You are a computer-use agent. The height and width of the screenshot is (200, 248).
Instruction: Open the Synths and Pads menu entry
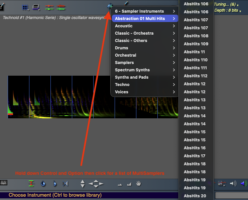145,77
